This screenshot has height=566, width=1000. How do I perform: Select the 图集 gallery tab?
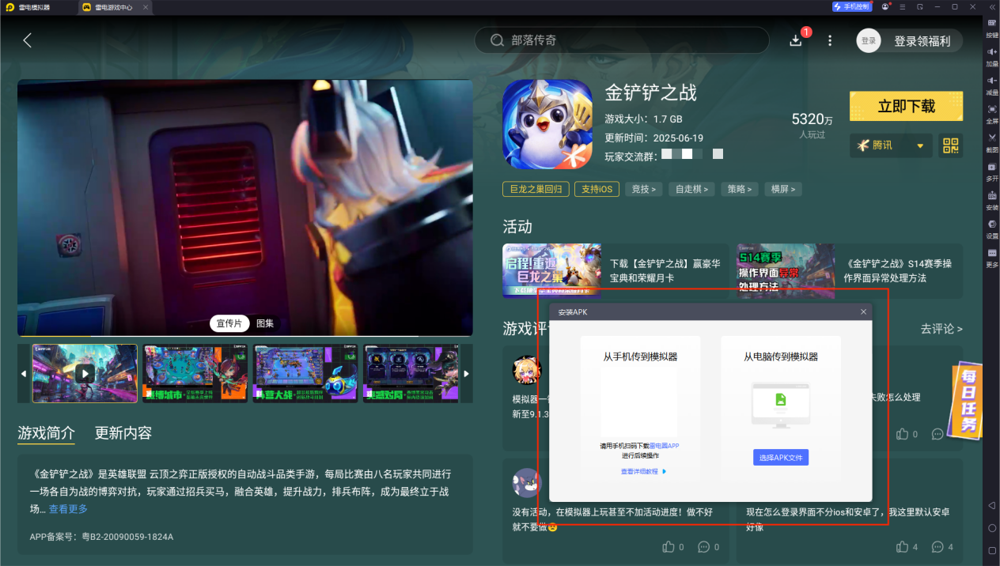click(x=265, y=323)
